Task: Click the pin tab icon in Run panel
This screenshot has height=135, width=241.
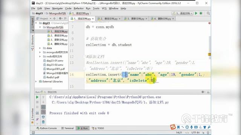Action: tap(37, 119)
